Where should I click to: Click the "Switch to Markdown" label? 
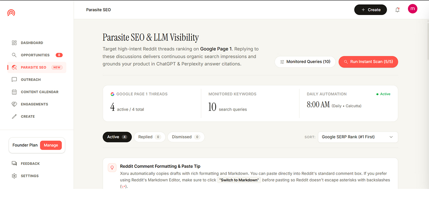coord(239,180)
